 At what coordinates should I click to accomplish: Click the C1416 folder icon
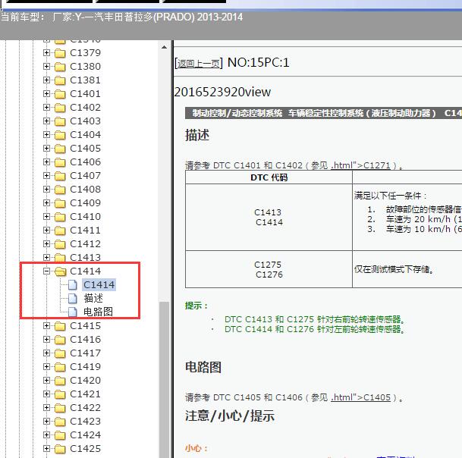coord(60,339)
